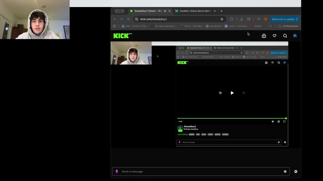Open the Home - Coinbase bookmark
Viewport: 323px width, 181px height.
(236, 26)
